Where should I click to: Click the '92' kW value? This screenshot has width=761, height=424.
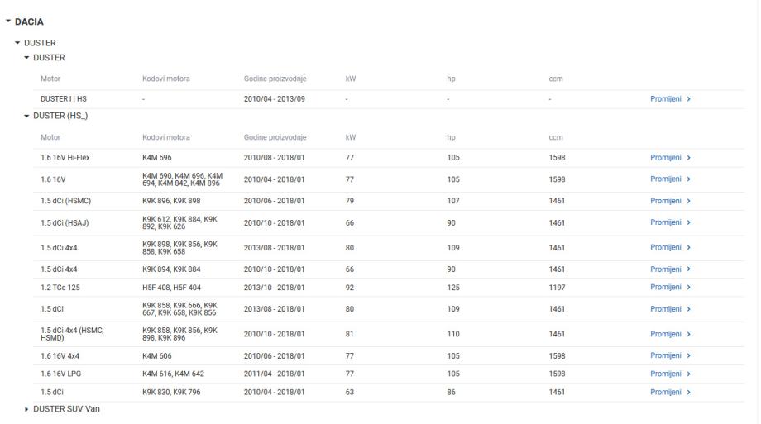[x=349, y=288]
